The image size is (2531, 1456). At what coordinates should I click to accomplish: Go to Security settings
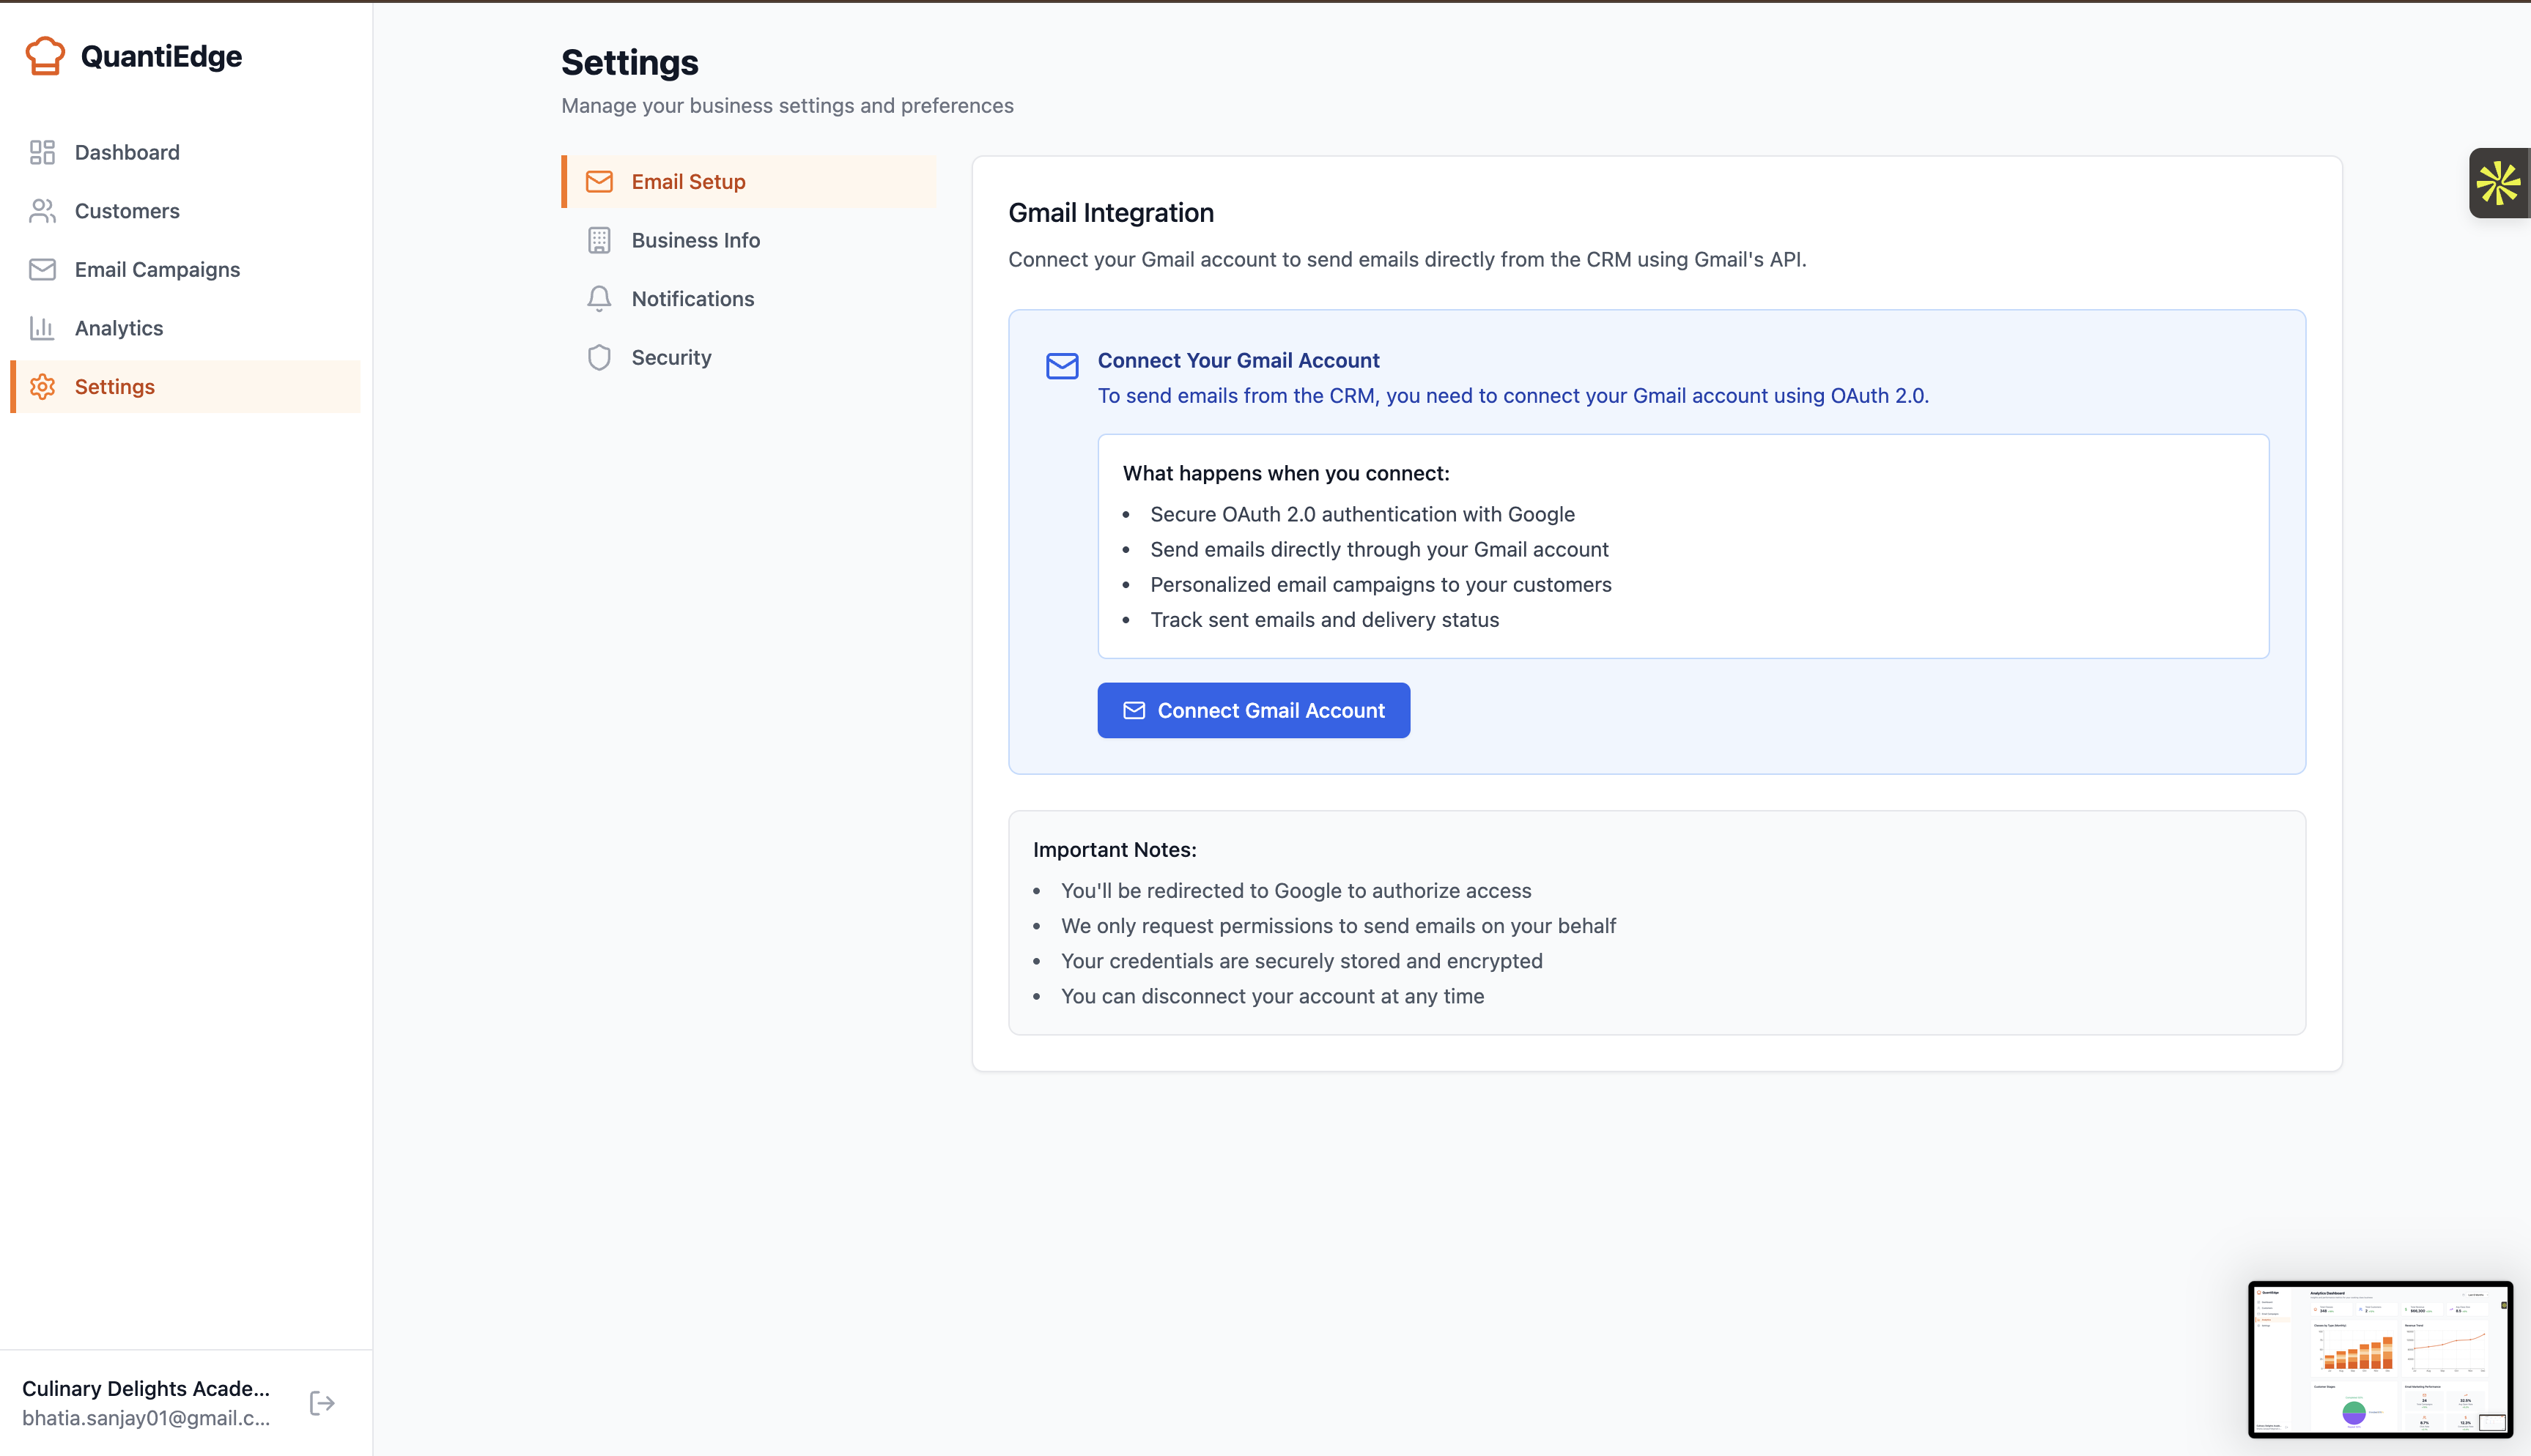(671, 357)
